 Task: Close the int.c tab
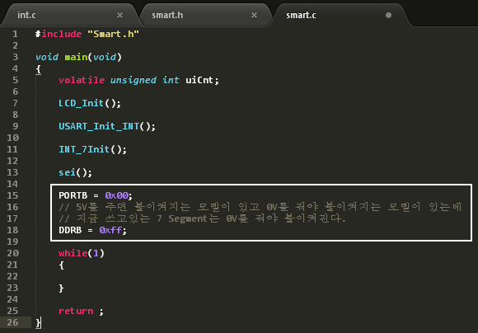[x=119, y=15]
